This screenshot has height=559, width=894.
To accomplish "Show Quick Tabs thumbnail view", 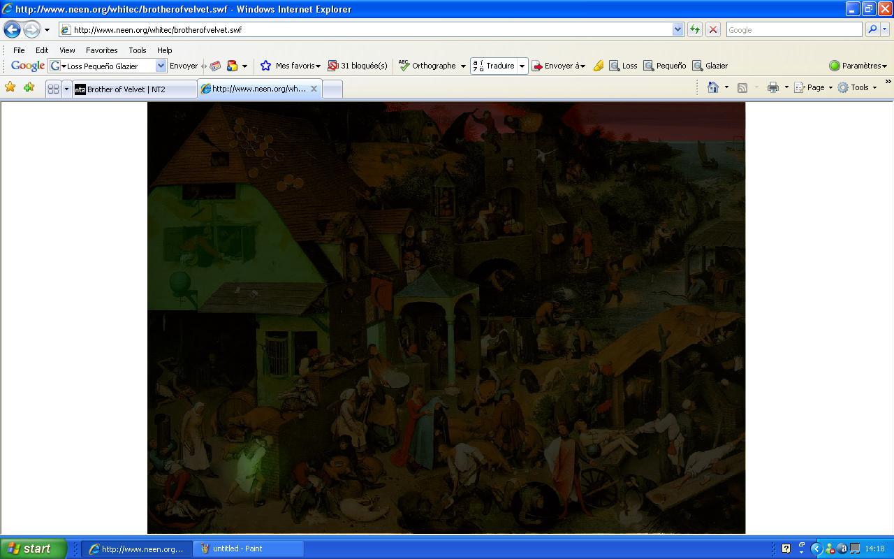I will (53, 89).
